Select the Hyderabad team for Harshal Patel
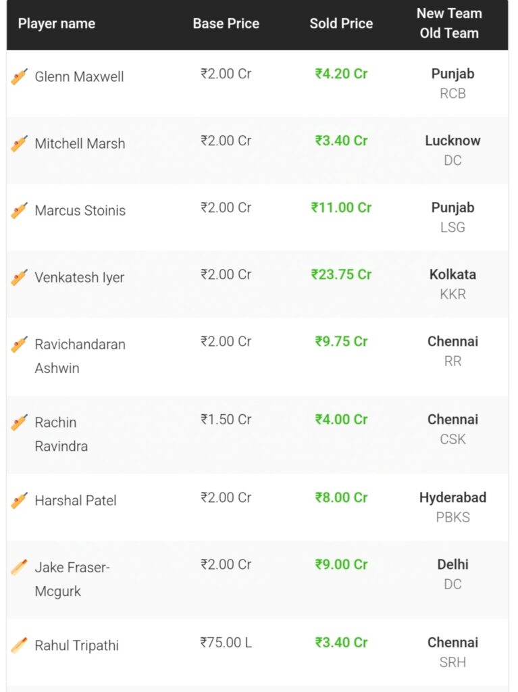 pyautogui.click(x=452, y=497)
